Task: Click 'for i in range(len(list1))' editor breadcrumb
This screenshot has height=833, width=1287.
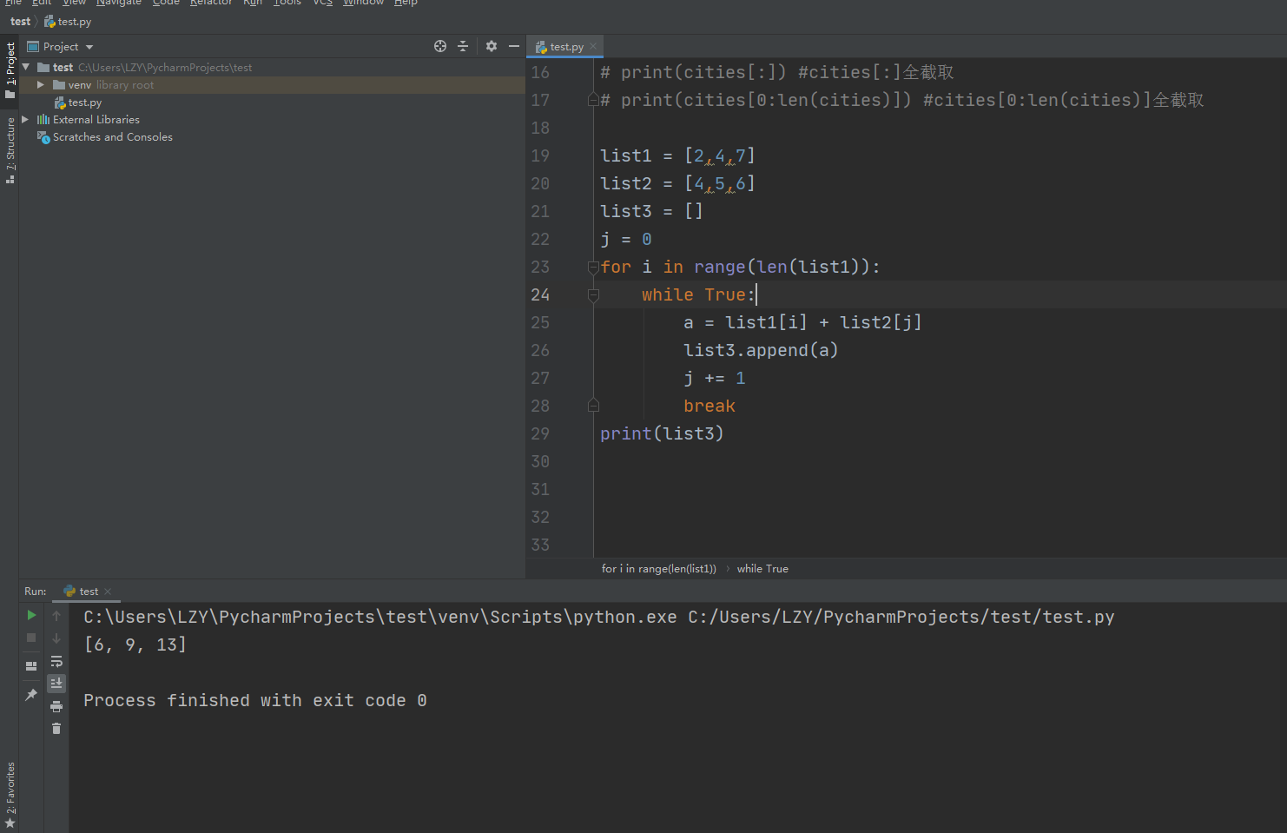Action: [x=659, y=569]
